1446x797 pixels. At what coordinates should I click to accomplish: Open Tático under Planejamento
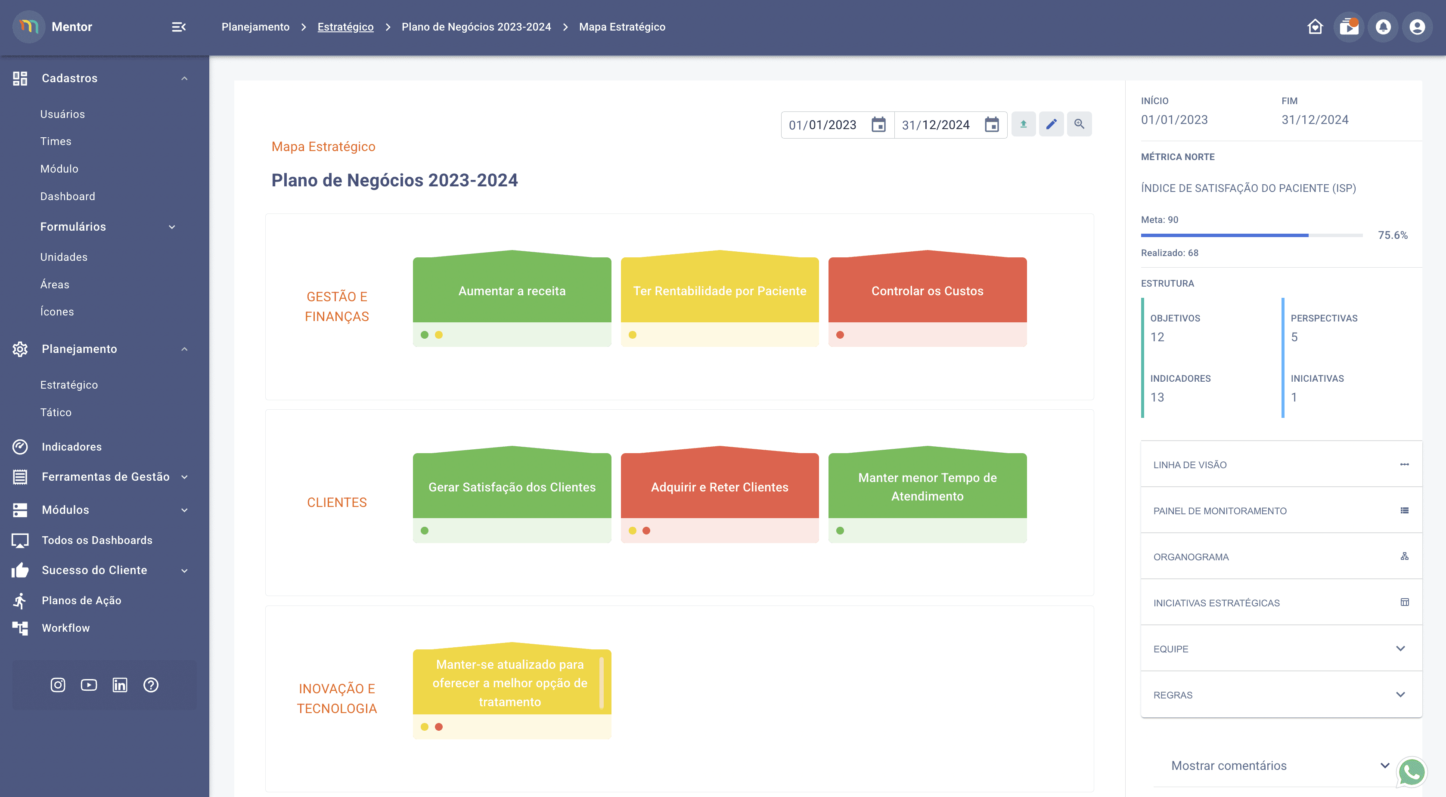[56, 412]
